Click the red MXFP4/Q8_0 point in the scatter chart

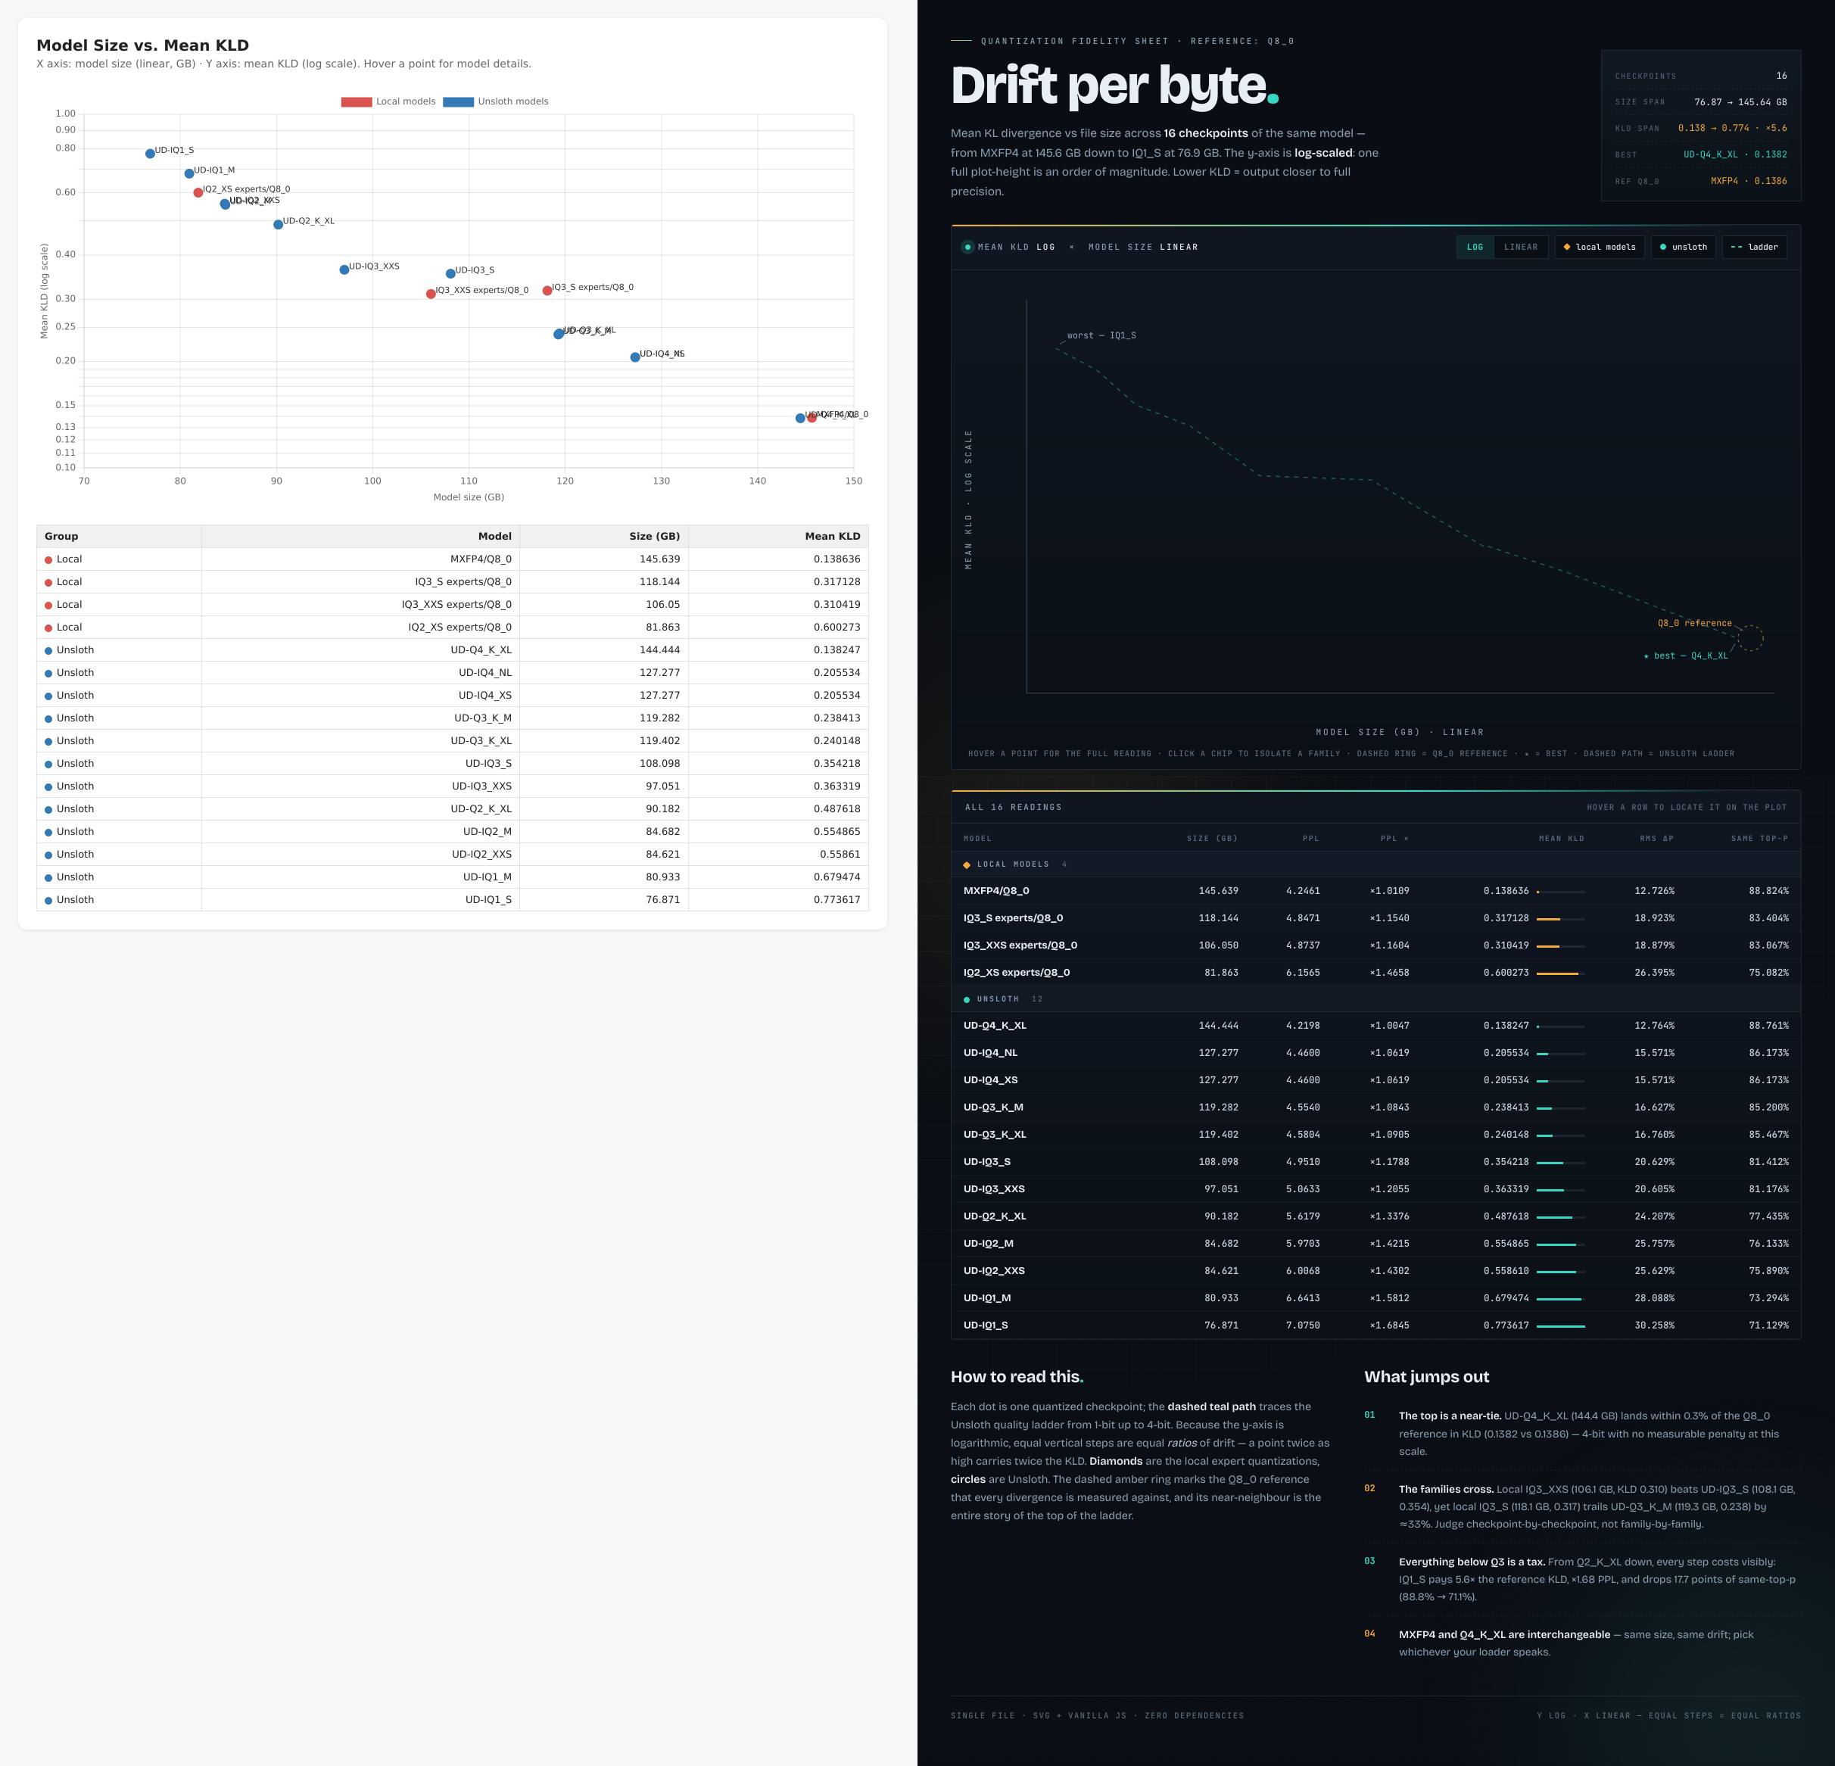point(812,418)
